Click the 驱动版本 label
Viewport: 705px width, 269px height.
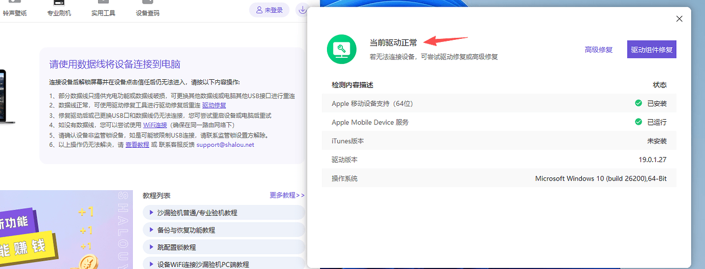[345, 160]
